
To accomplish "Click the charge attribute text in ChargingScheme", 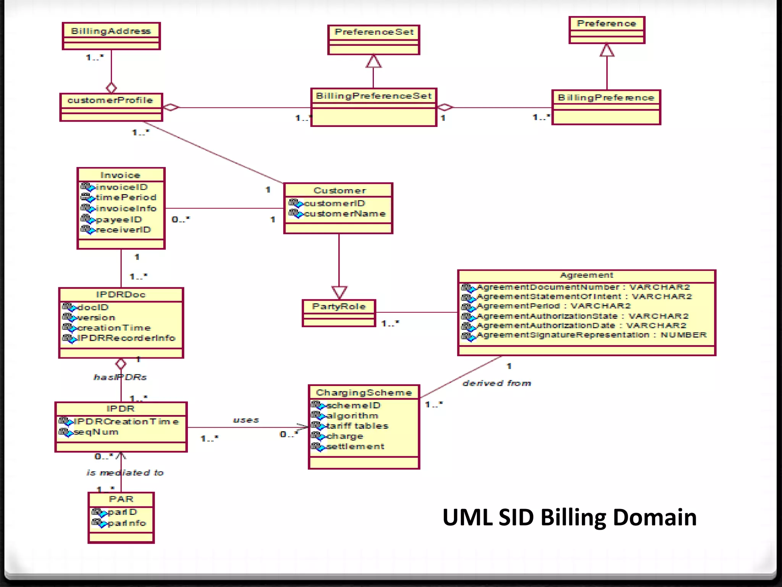I will (345, 436).
